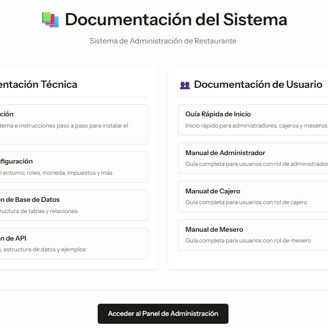This screenshot has height=328, width=328.
Task: Click the Documentación de Usuario heading
Action: pos(258,85)
